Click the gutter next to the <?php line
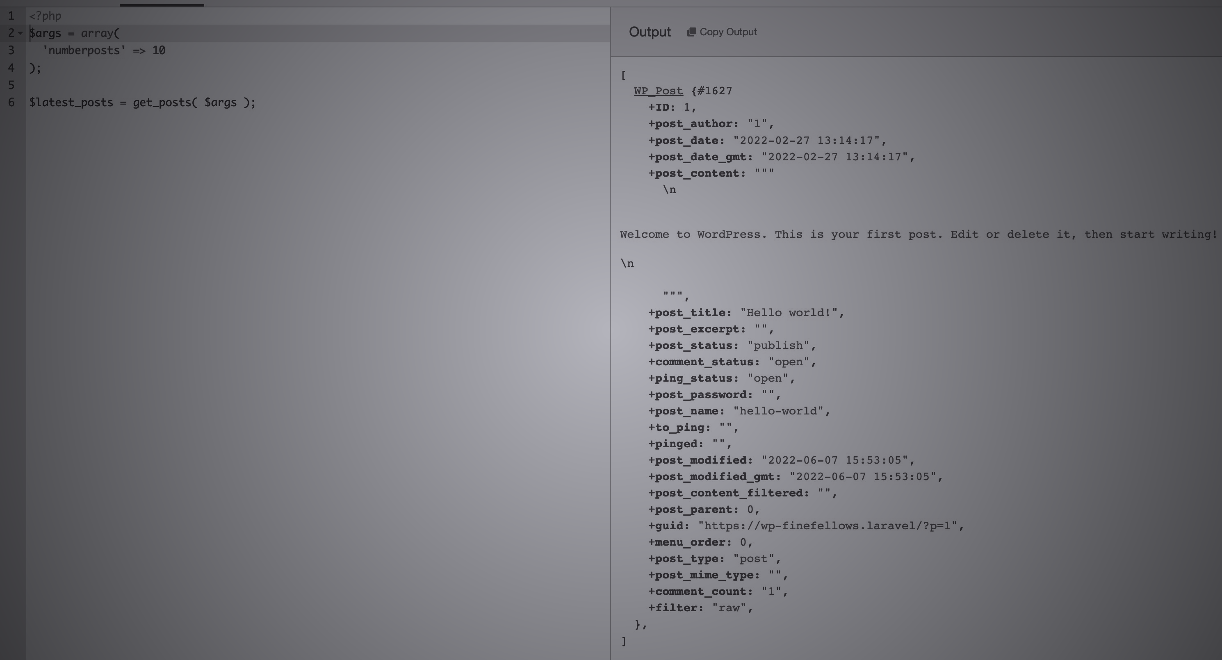Viewport: 1222px width, 660px height. coord(11,16)
